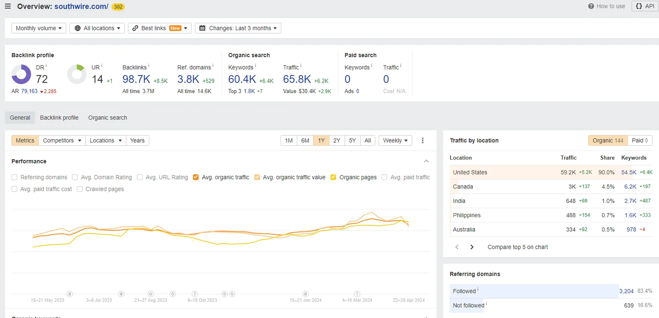This screenshot has height=318, width=659.
Task: Set chart range to 6M
Action: coord(305,141)
